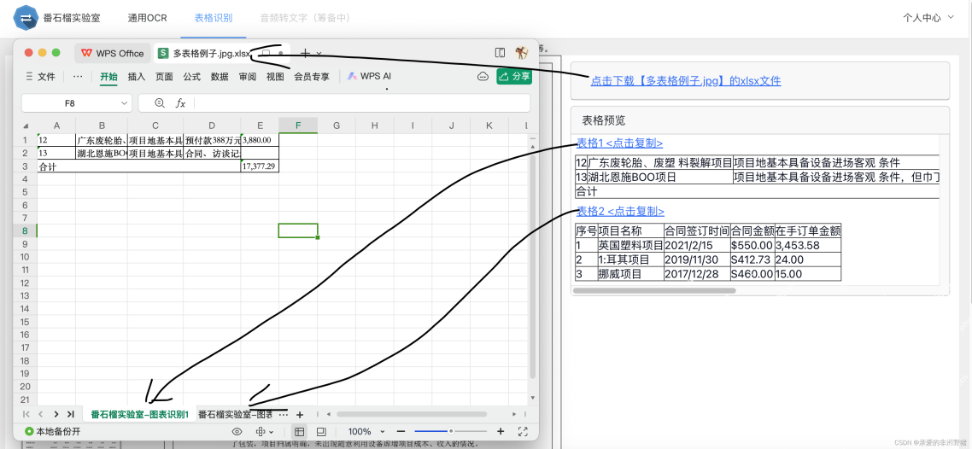Switch to the 插入 ribbon tab
The height and width of the screenshot is (449, 972).
click(x=137, y=77)
